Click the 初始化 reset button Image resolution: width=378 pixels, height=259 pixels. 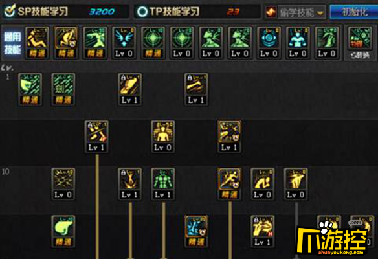(x=353, y=12)
